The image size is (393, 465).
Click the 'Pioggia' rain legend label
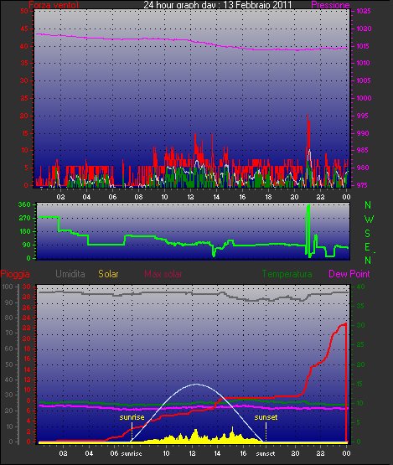click(15, 274)
